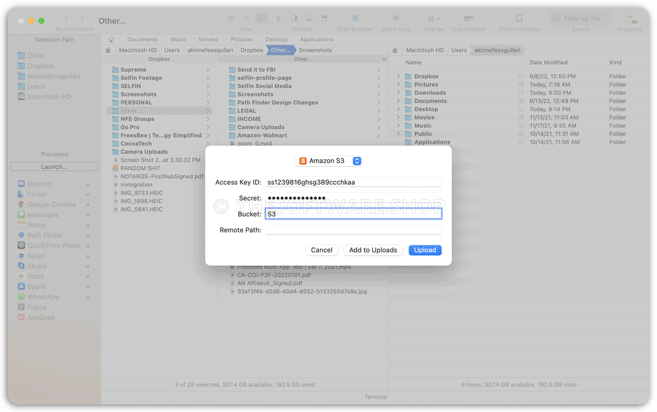Select the AnyDesk icon in Processes
Screen dimensions: 657x412
click(21, 317)
